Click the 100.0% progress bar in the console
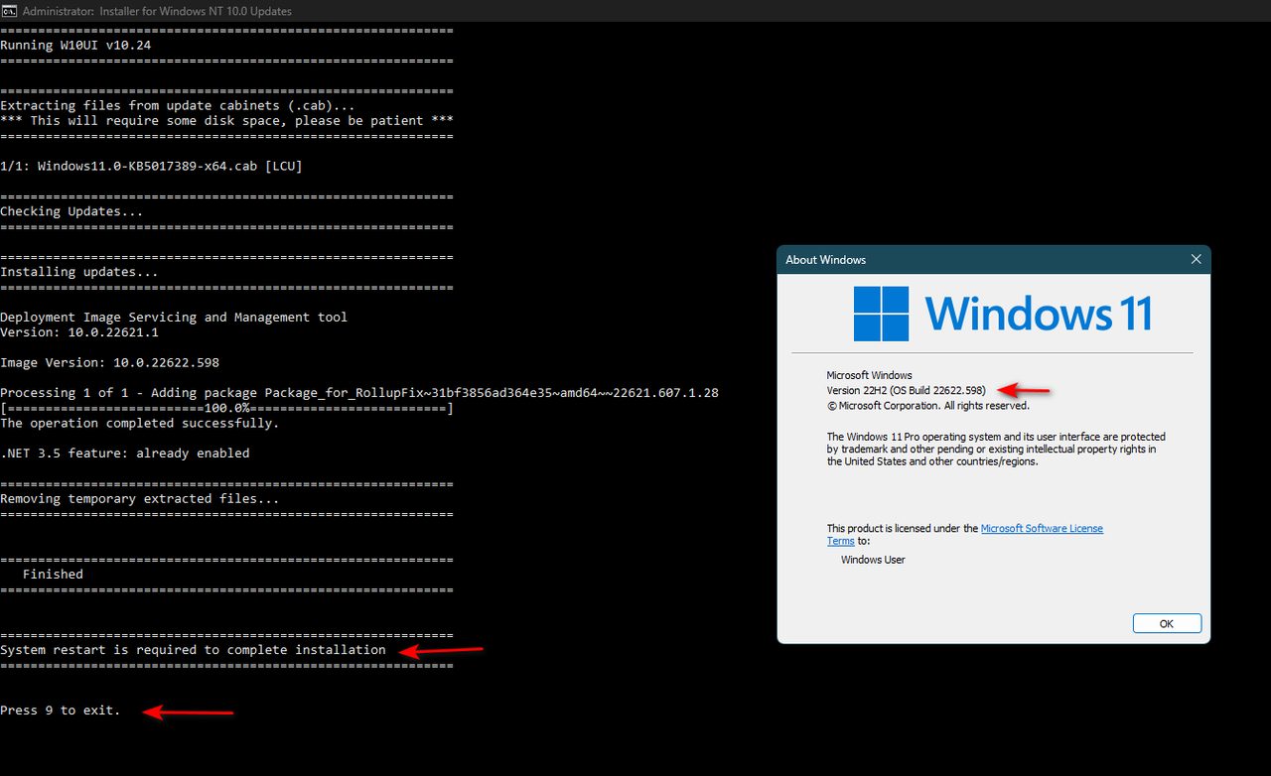 coord(226,408)
